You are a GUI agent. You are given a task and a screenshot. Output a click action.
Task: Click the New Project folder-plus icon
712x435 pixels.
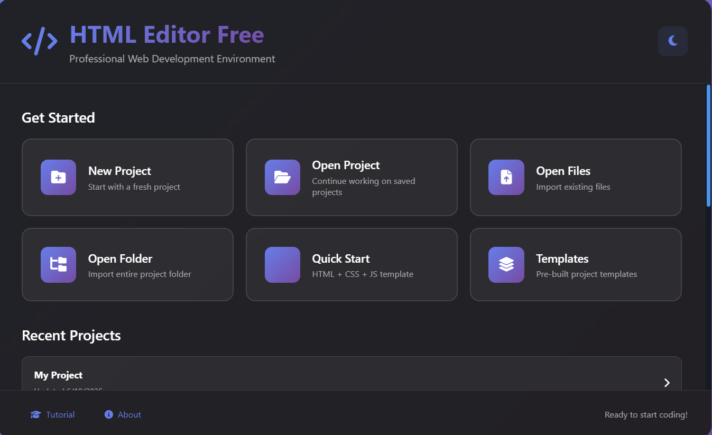coord(58,177)
